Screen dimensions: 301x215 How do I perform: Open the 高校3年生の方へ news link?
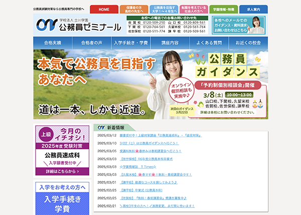(x=157, y=206)
